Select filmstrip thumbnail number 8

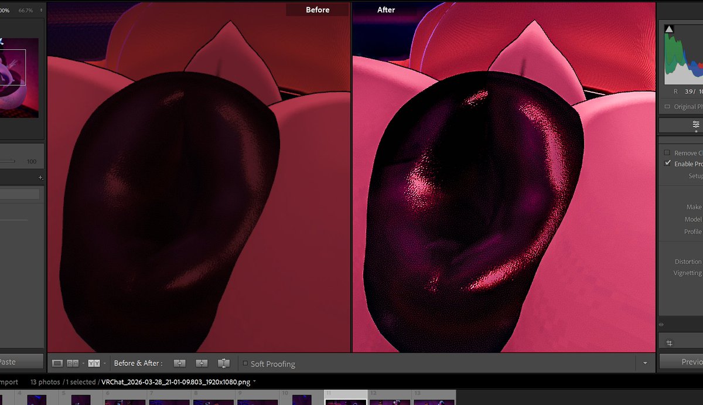213,399
